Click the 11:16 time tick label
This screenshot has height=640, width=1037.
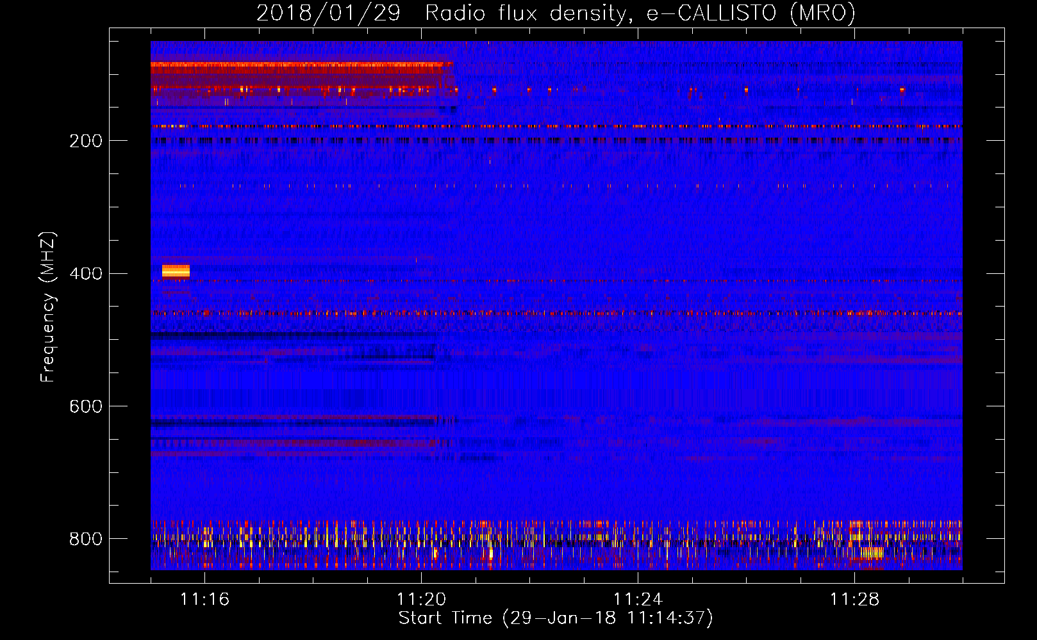(x=204, y=599)
